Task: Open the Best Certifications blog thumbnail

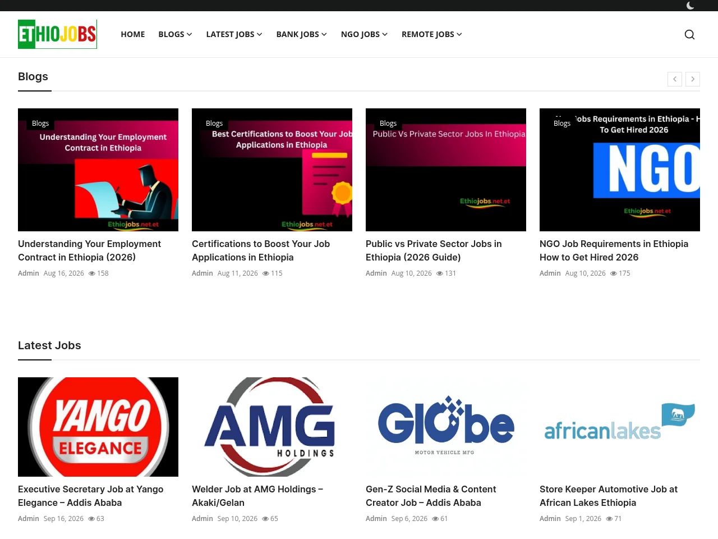Action: click(272, 170)
